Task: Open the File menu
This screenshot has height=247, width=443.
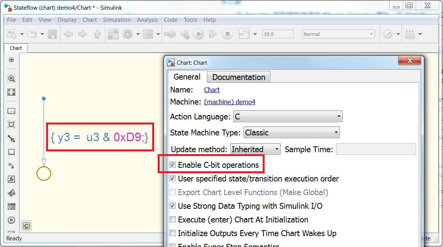Action: point(11,20)
